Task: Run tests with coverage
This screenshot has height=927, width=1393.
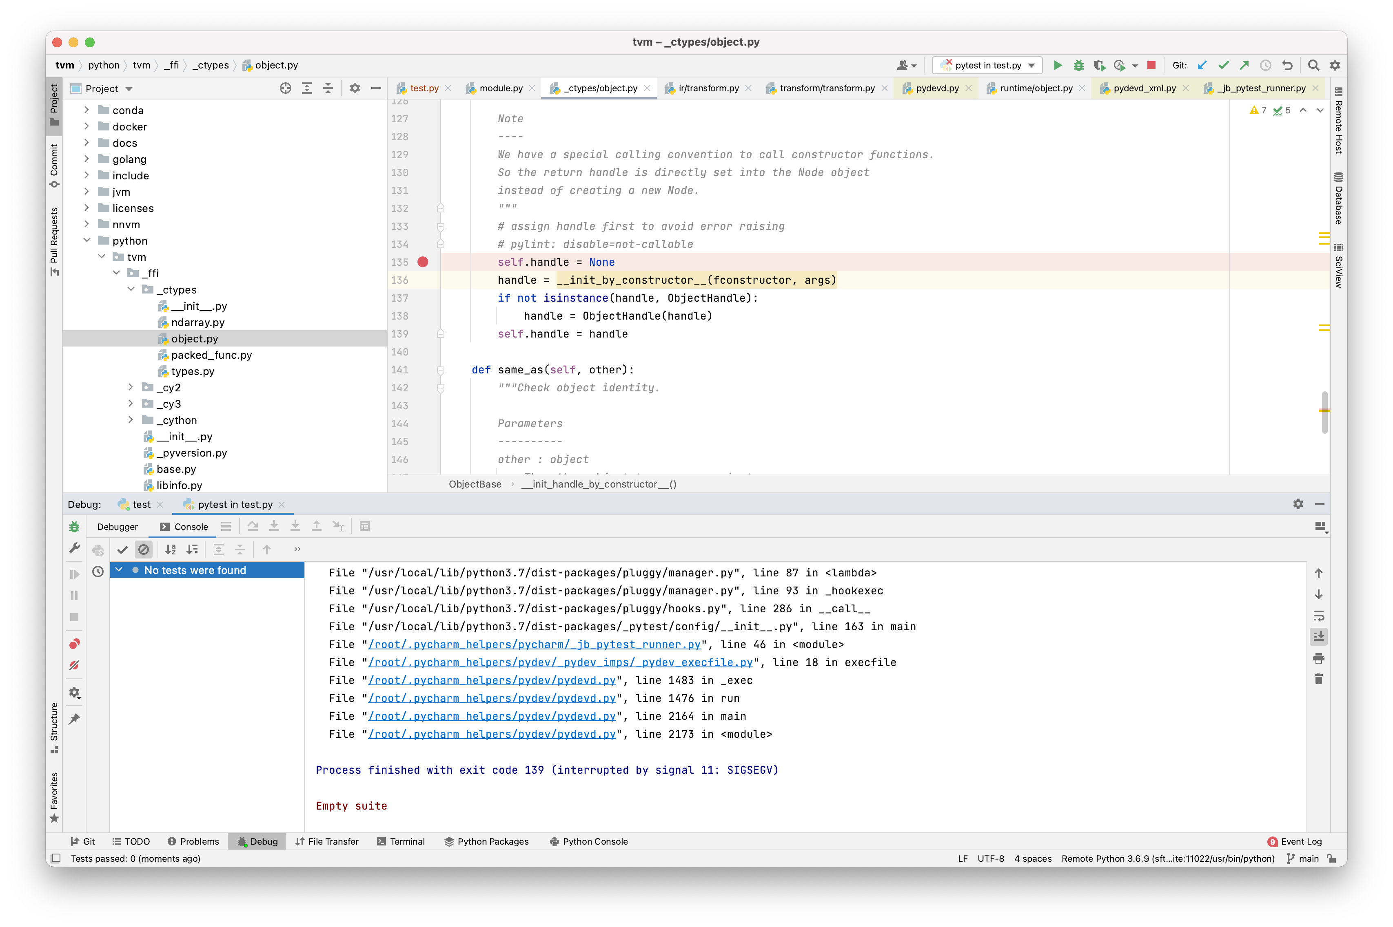Action: click(x=1100, y=66)
